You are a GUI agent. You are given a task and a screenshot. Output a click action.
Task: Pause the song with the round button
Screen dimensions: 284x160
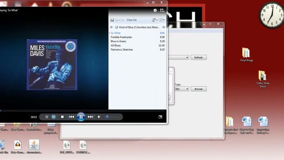(x=81, y=117)
